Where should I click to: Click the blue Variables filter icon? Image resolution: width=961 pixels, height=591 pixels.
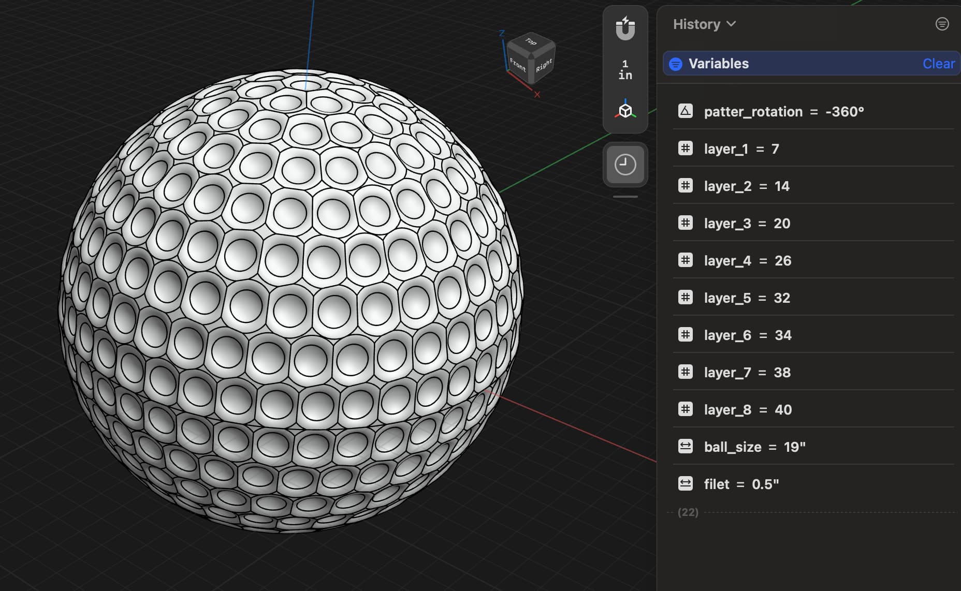676,64
